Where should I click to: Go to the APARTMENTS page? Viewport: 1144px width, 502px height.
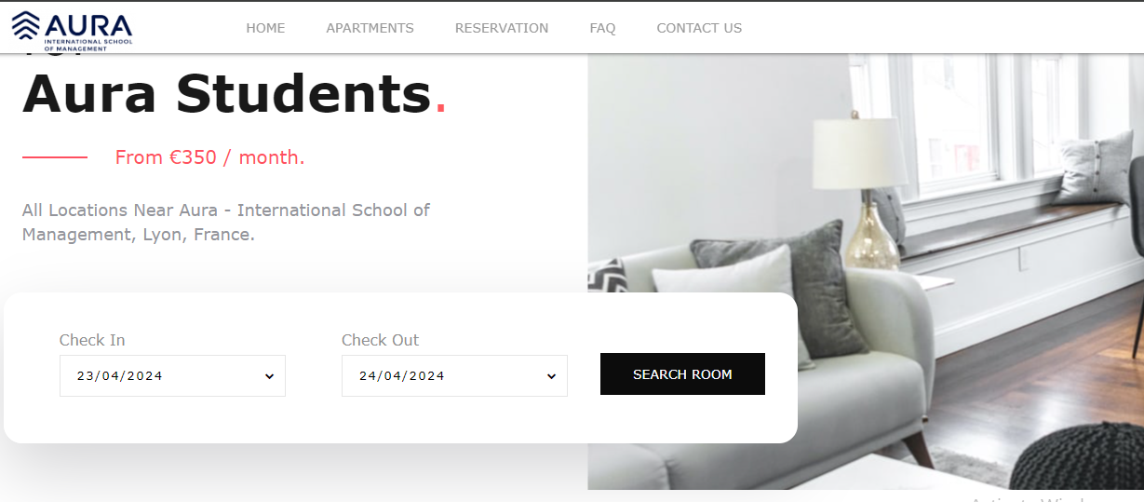pos(370,28)
